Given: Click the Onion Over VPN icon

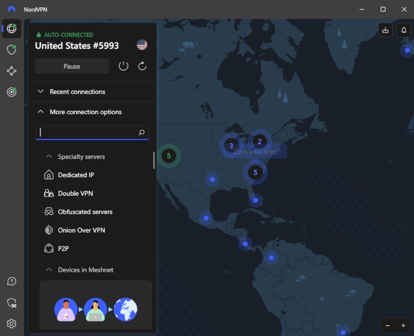Looking at the screenshot, I should tap(49, 230).
